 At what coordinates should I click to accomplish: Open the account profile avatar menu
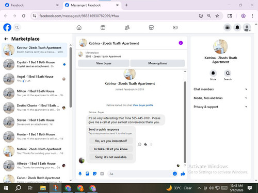[x=247, y=27]
